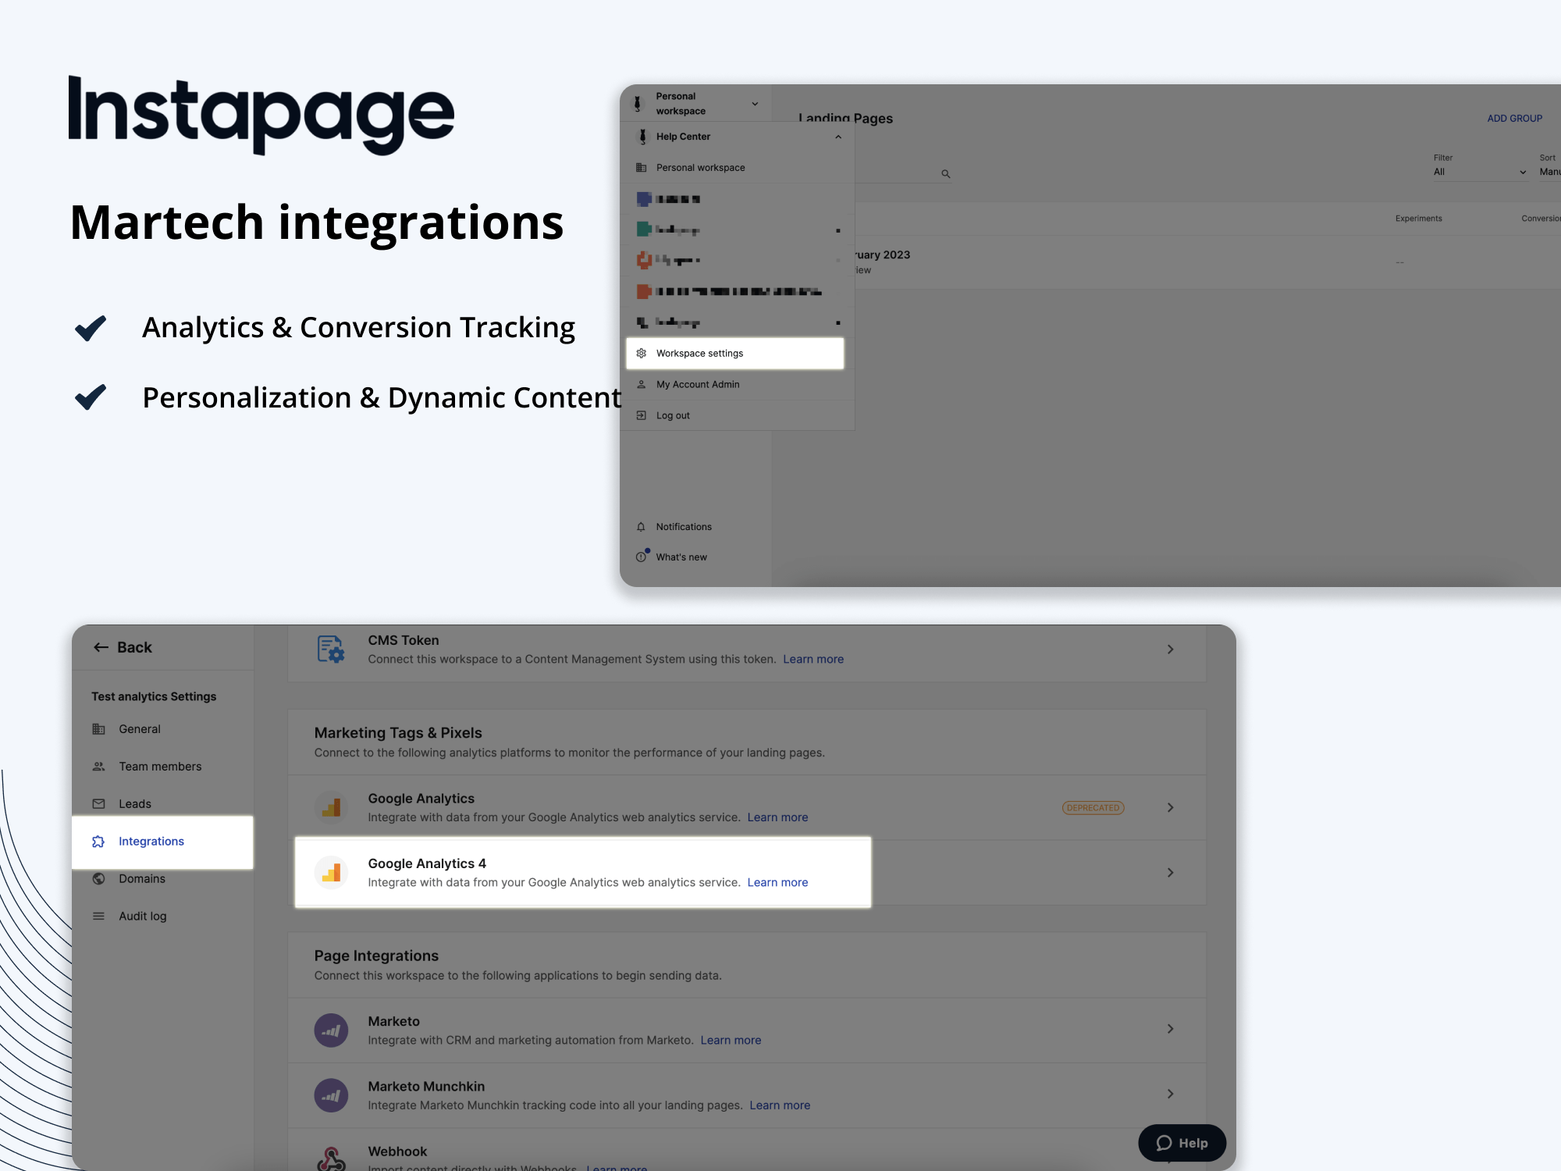
Task: Click the ADD GROUP link
Action: (x=1514, y=119)
